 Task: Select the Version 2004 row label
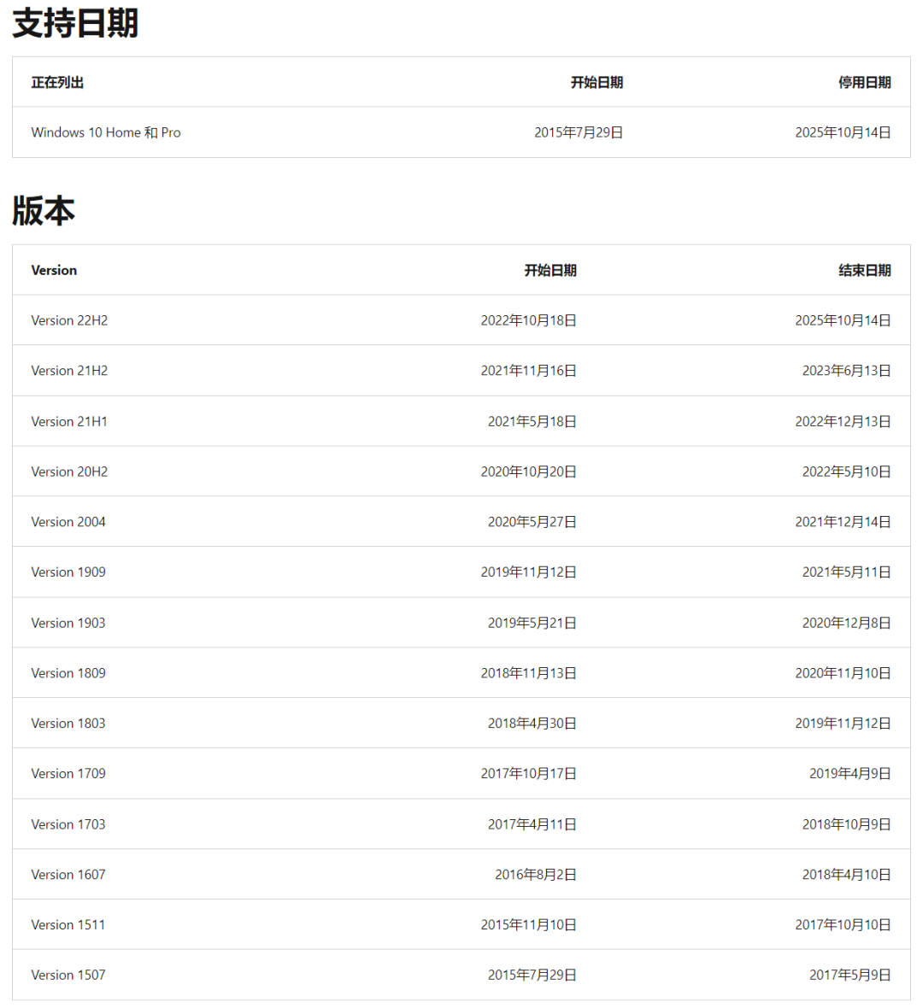[x=68, y=521]
